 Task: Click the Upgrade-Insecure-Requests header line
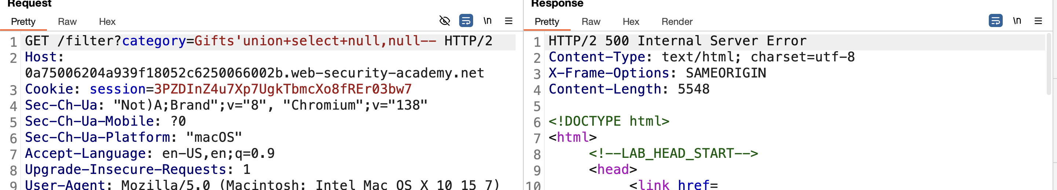(x=138, y=170)
